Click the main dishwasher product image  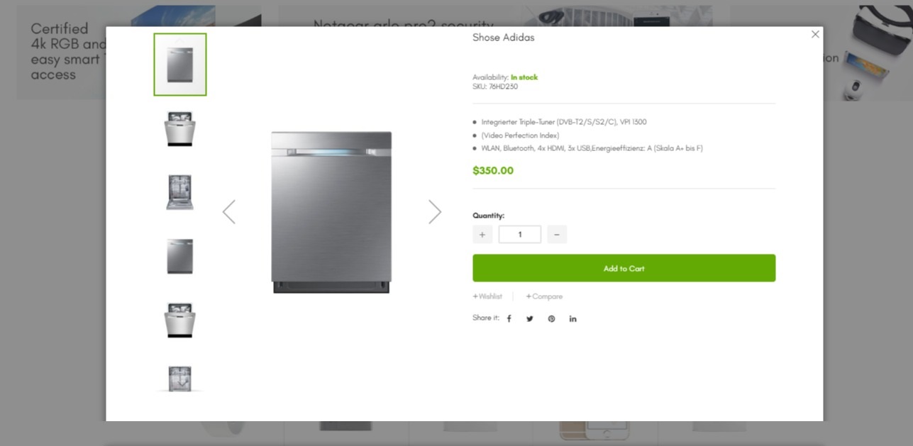point(331,212)
